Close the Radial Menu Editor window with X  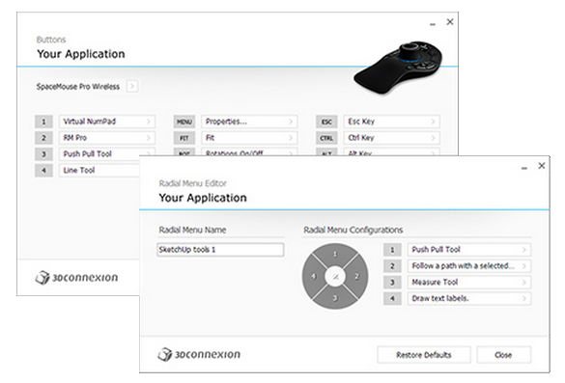(x=541, y=166)
